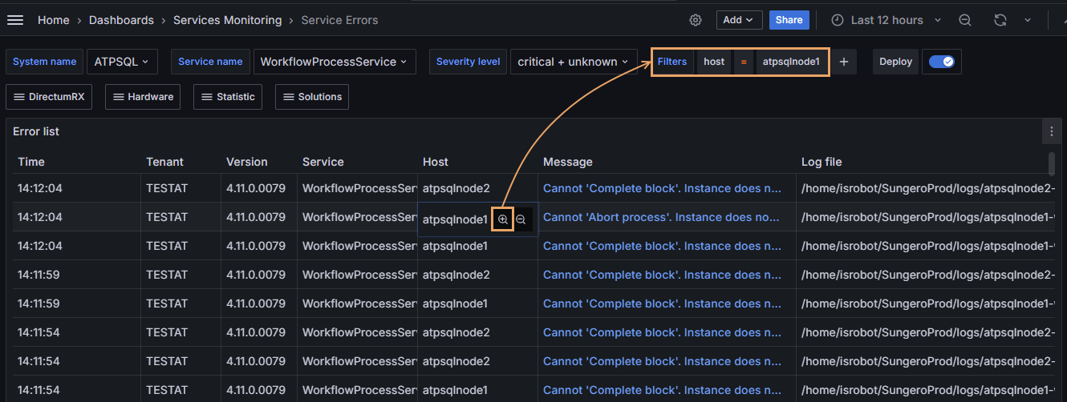Open the Last 12 hours time picker
Viewport: 1067px width, 402px height.
[x=877, y=20]
